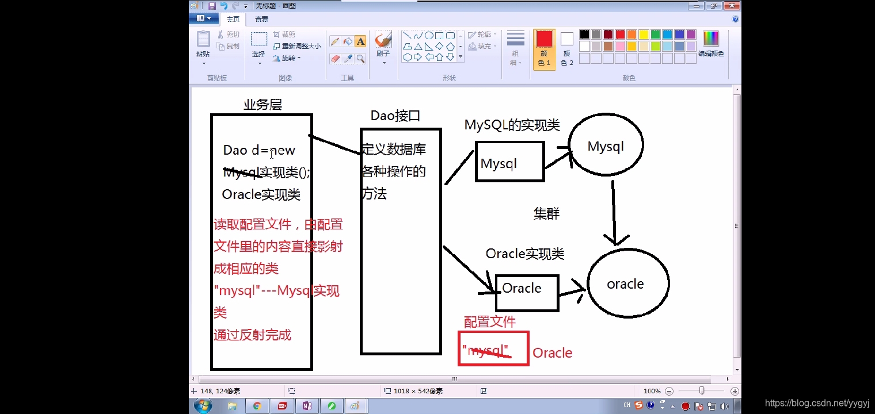Expand the full Shapes gallery arrow

point(460,57)
